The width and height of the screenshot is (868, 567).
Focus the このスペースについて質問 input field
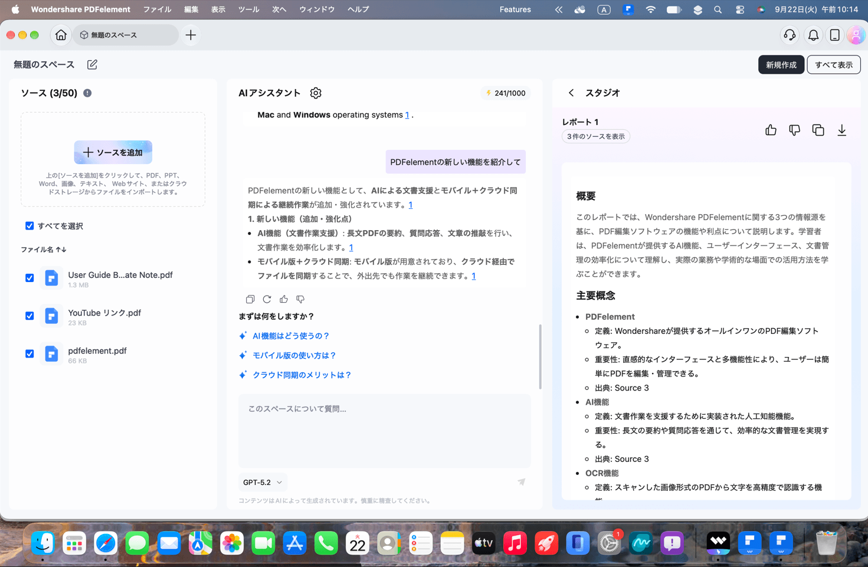click(385, 431)
